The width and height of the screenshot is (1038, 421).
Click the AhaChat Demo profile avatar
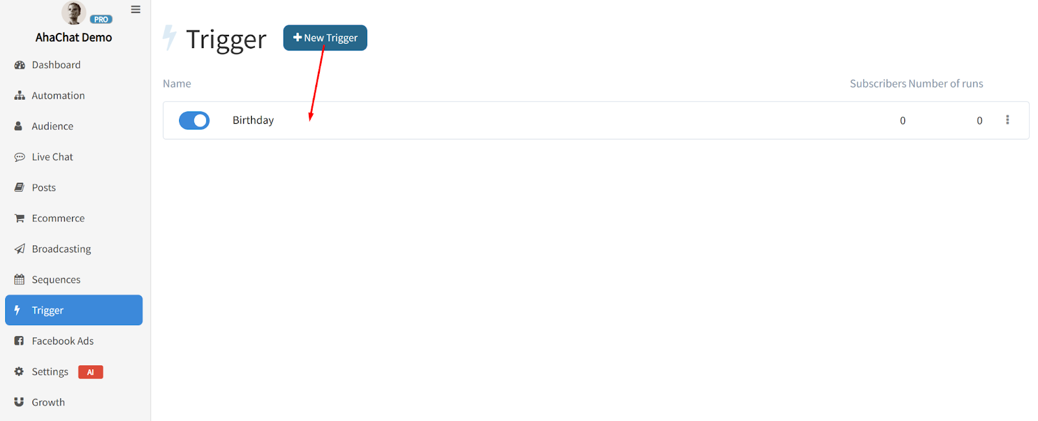click(x=73, y=12)
